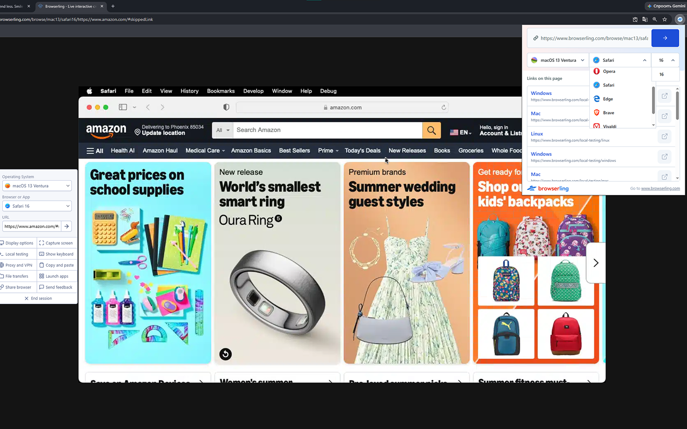Select Brave in the browser list
687x429 pixels.
(x=620, y=113)
